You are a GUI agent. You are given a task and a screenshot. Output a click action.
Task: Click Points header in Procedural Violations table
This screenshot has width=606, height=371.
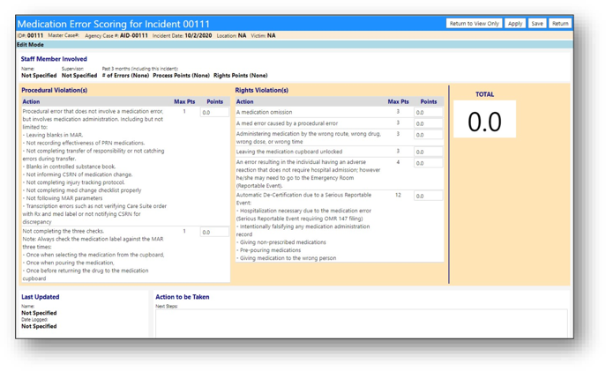click(214, 101)
